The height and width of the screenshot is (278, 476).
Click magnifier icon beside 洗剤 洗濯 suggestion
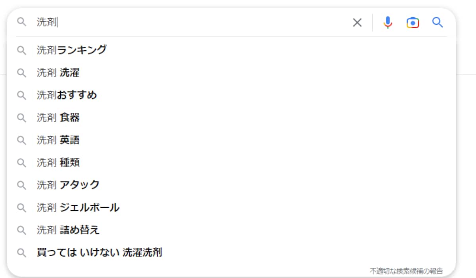point(21,73)
